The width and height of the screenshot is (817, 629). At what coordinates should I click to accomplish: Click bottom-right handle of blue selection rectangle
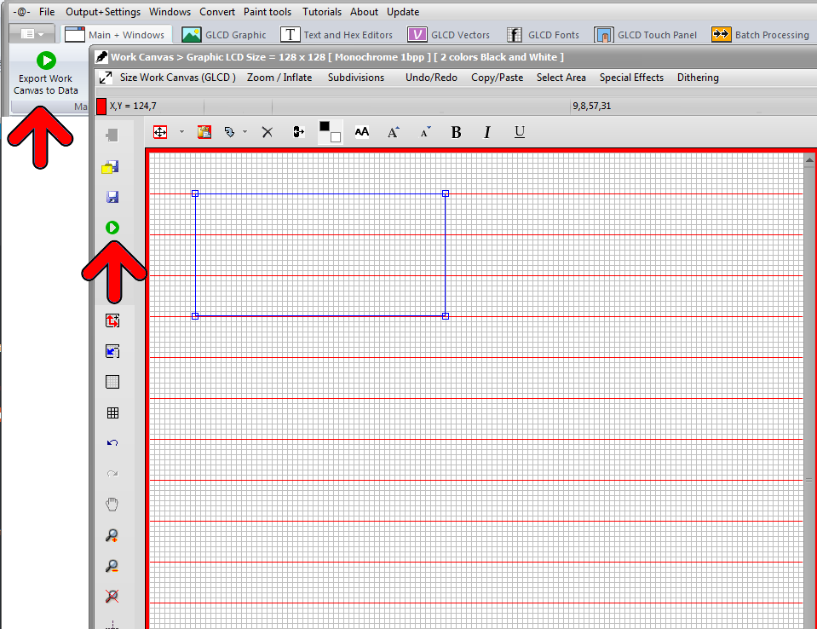(x=446, y=316)
